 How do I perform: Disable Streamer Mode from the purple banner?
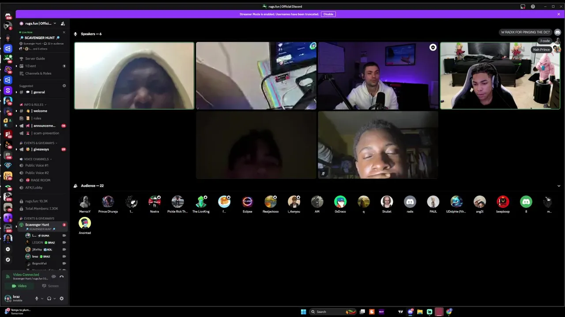point(328,14)
